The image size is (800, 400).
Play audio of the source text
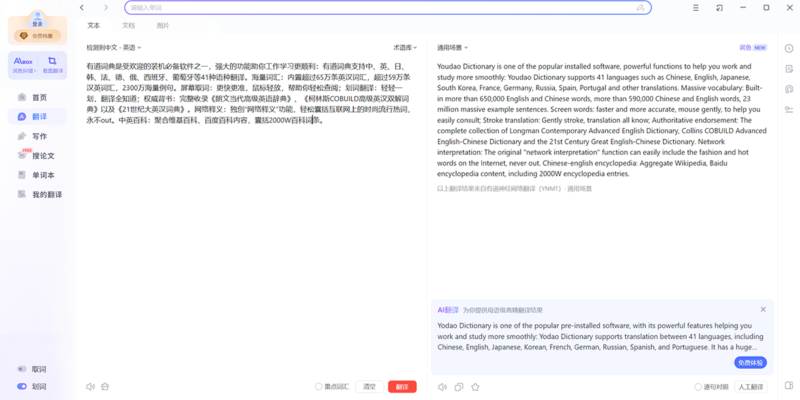(x=90, y=387)
